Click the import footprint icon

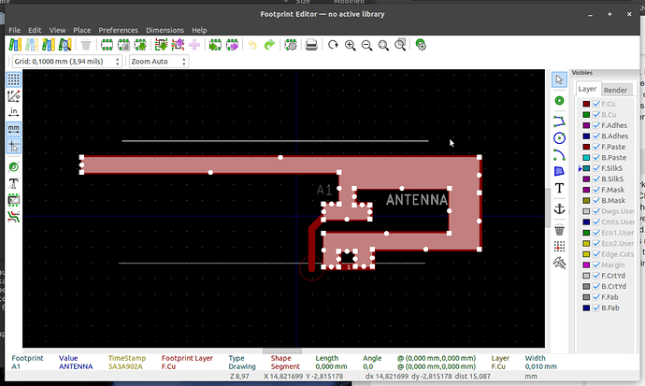pos(215,45)
